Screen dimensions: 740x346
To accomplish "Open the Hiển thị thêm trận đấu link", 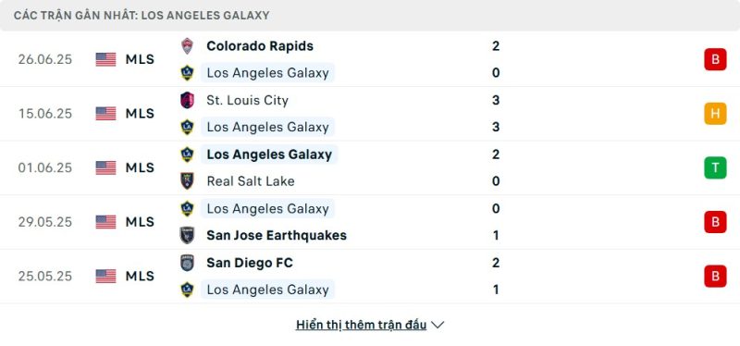I will (361, 325).
